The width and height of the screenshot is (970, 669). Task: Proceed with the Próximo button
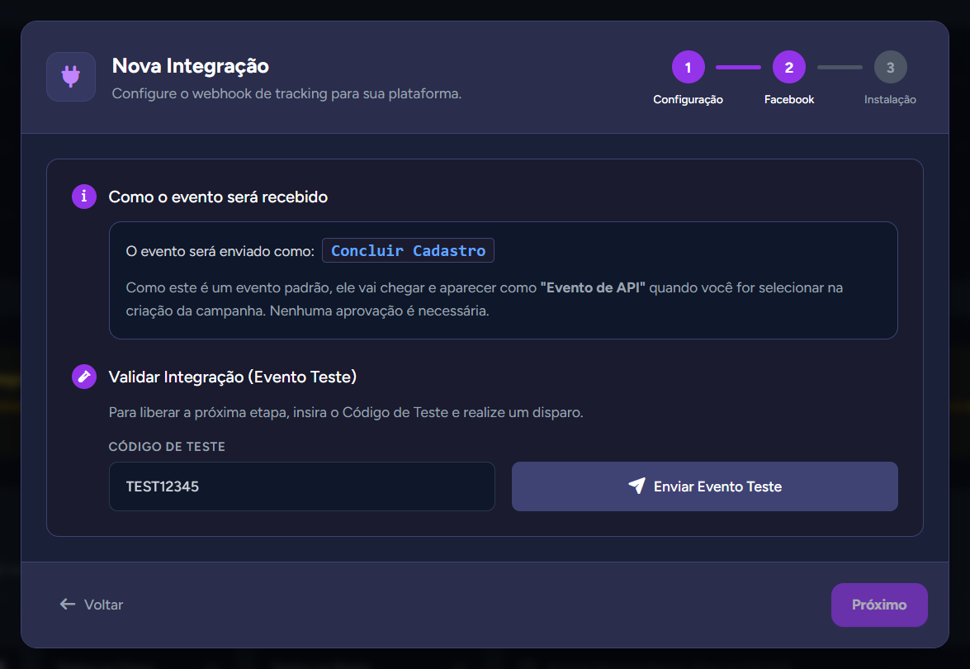coord(879,605)
